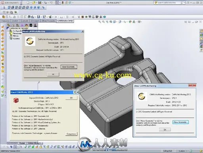
Task: Click the Print icon in top toolbar
Action: 45,2
